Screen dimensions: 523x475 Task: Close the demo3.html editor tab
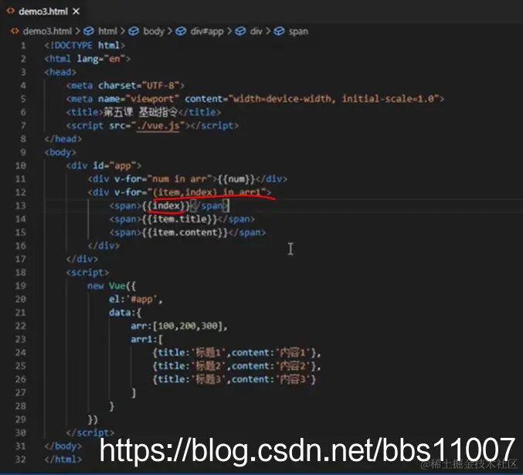coord(76,12)
